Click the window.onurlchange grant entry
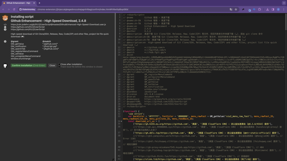The image size is (287, 161). (x=21, y=59)
